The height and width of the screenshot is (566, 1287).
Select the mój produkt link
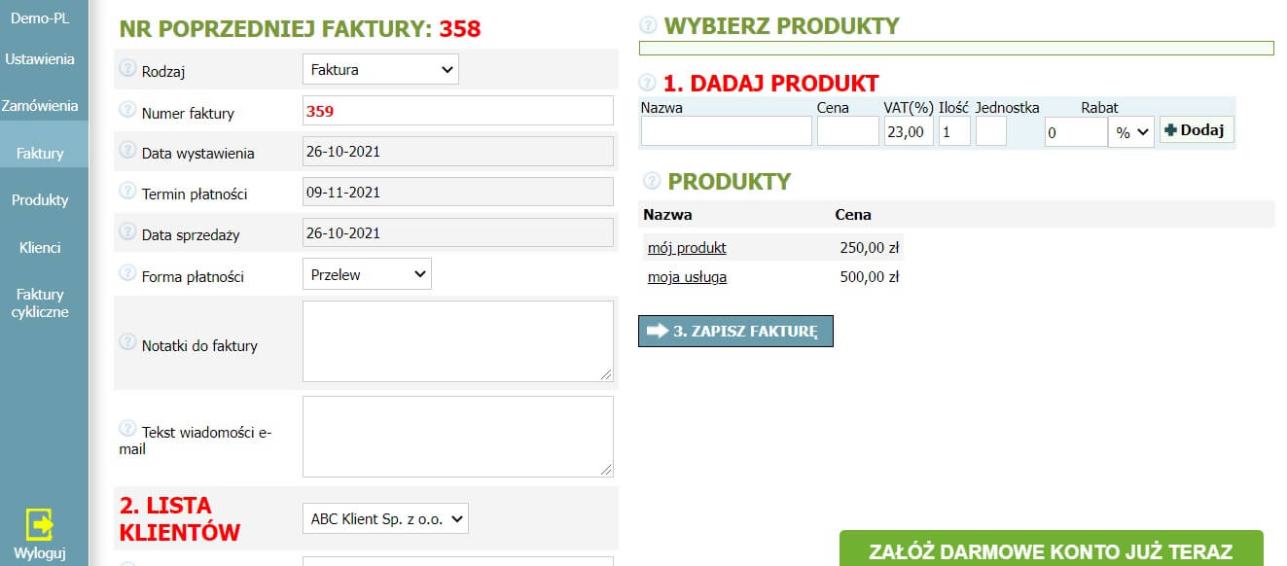pyautogui.click(x=687, y=248)
